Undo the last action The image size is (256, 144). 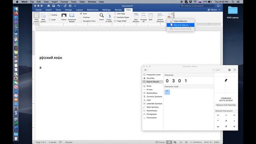pyautogui.click(x=58, y=6)
